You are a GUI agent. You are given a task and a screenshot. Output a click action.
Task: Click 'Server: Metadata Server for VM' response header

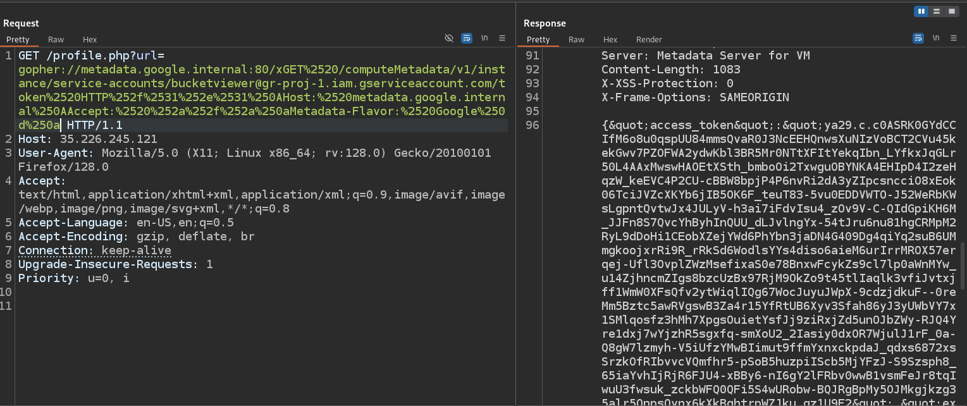[706, 56]
